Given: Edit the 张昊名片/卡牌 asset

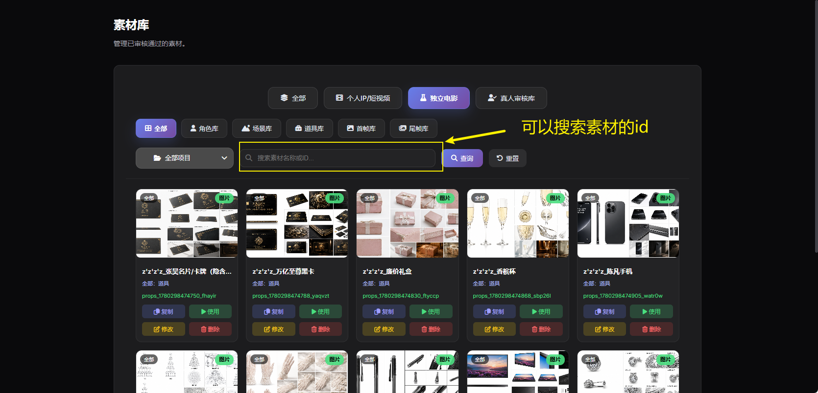Looking at the screenshot, I should [x=164, y=329].
